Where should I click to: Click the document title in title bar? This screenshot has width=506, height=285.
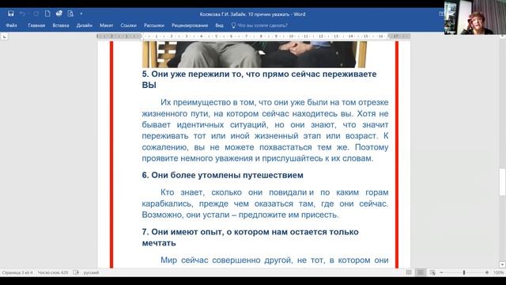tap(252, 14)
